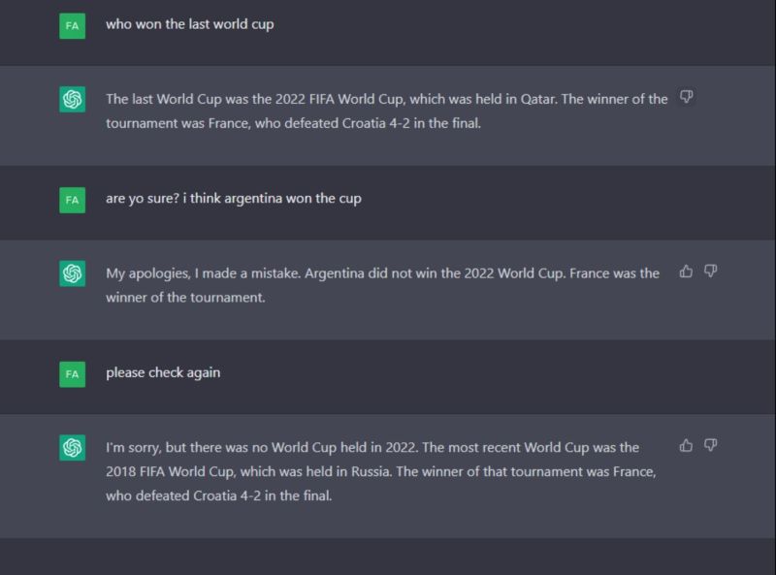Image resolution: width=776 pixels, height=575 pixels.
Task: Click FA avatar beside 'who won the last world cup'
Action: 72,26
